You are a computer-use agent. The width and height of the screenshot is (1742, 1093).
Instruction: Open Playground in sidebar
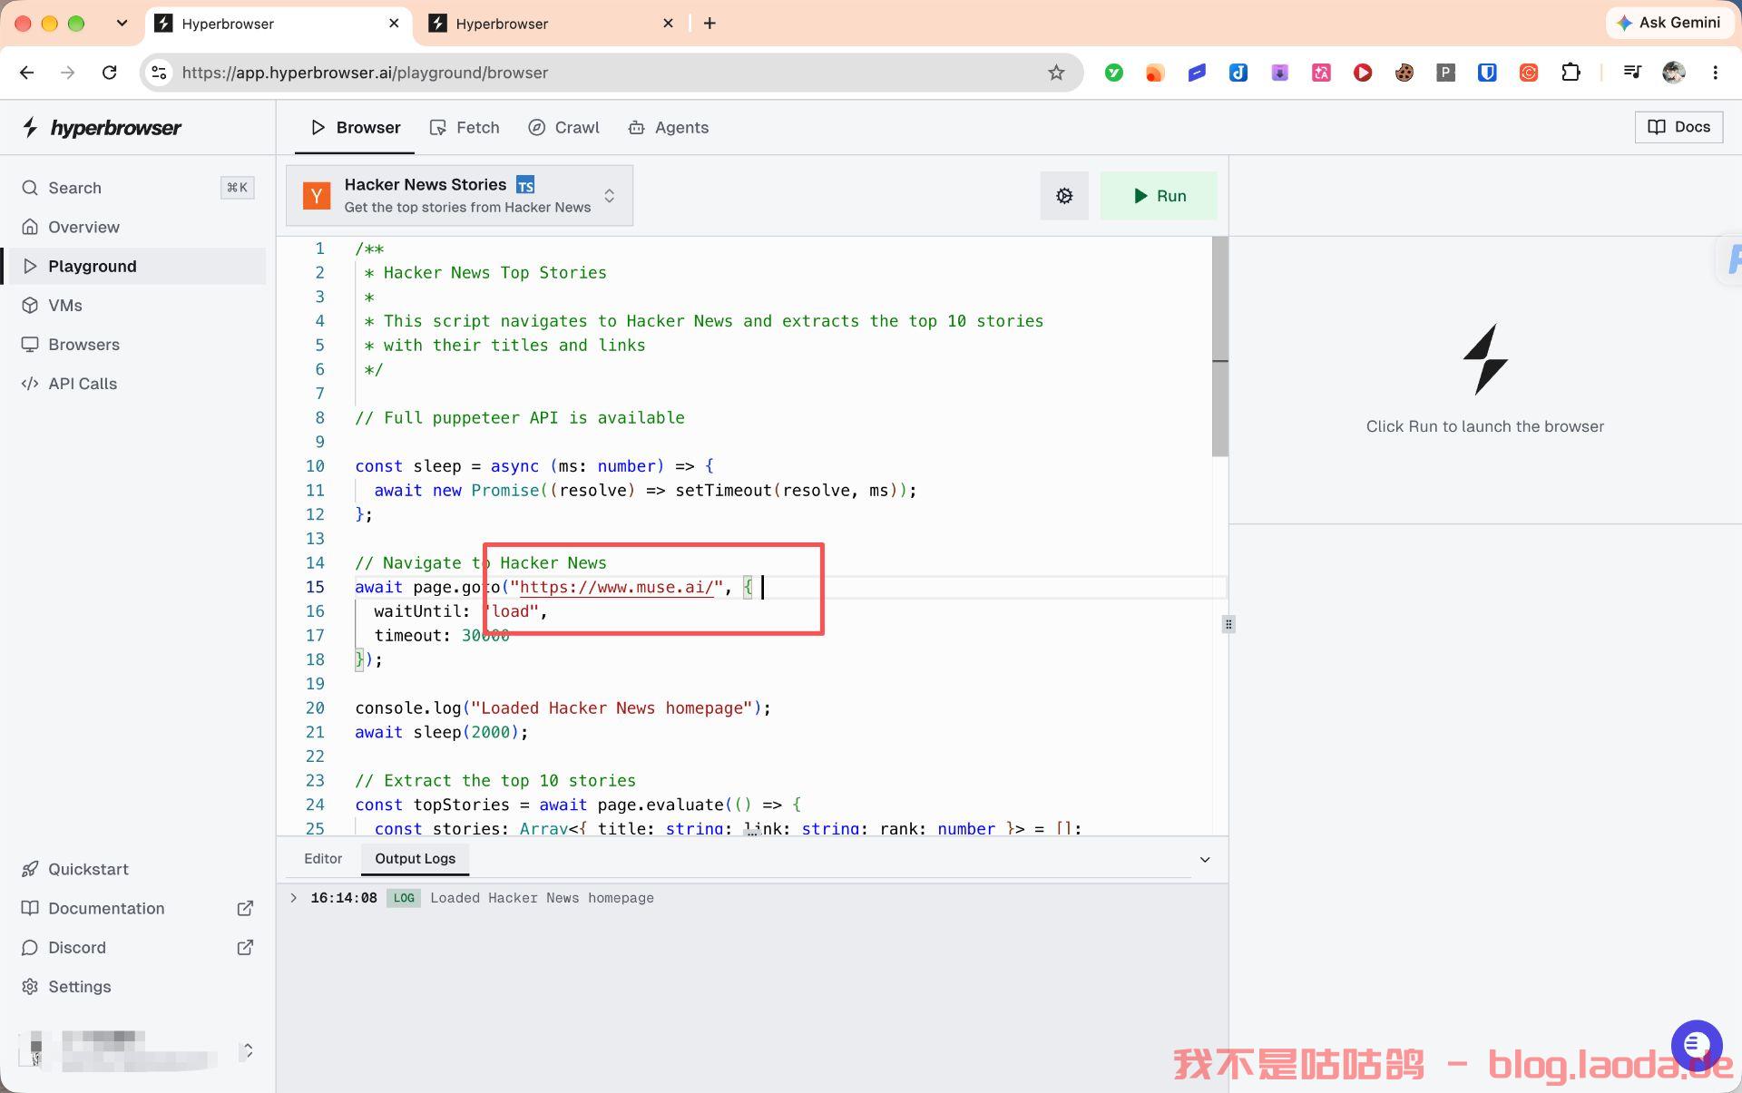(x=138, y=266)
